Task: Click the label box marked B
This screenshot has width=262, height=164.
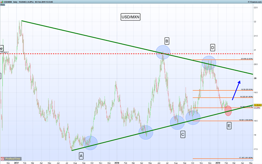Action: pyautogui.click(x=167, y=41)
